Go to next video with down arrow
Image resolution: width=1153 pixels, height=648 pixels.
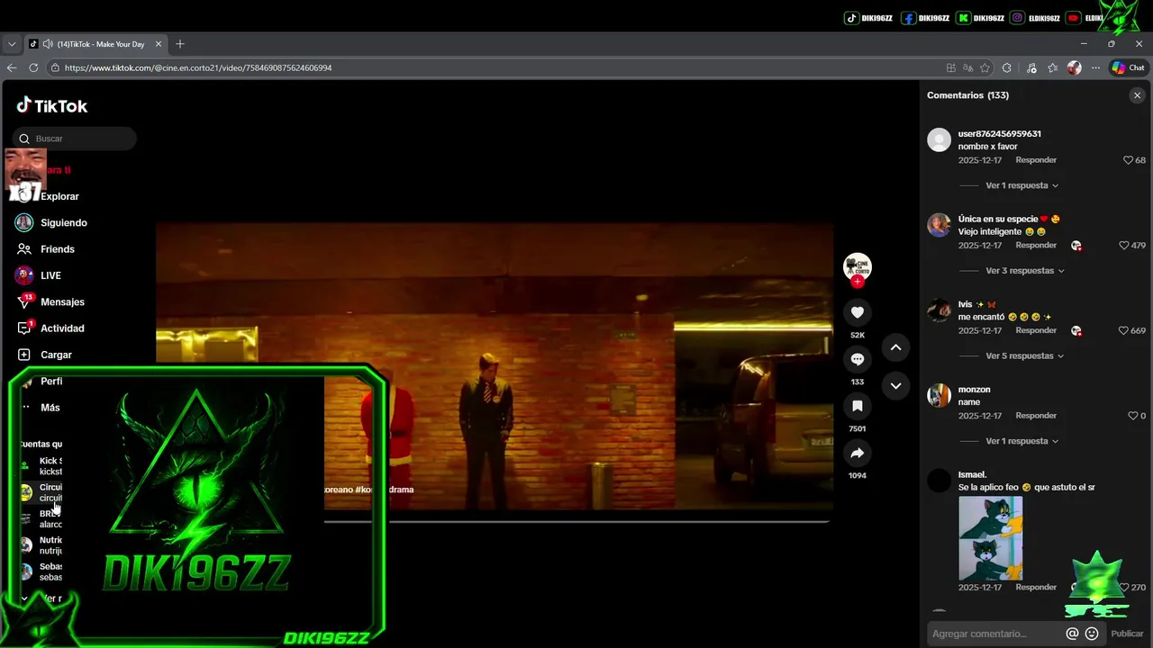pos(895,385)
